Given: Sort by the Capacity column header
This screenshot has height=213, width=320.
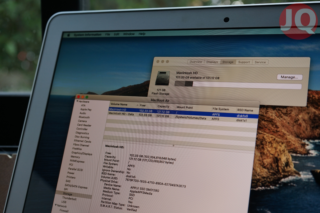Looking at the screenshot, I should [x=163, y=106].
